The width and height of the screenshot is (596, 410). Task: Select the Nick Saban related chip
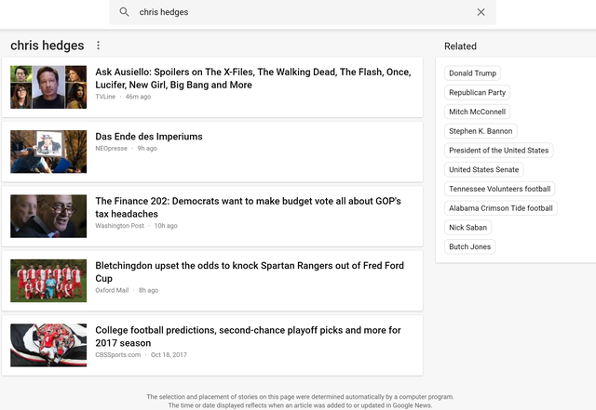(467, 228)
